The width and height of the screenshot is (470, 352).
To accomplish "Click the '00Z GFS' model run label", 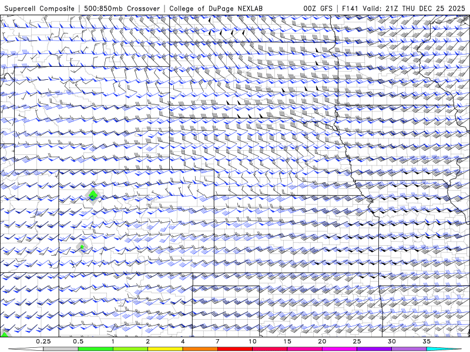I will pos(318,8).
